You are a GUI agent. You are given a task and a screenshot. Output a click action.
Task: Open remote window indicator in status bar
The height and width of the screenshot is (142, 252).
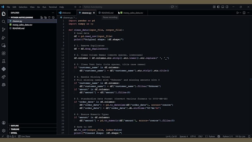tap(3, 136)
